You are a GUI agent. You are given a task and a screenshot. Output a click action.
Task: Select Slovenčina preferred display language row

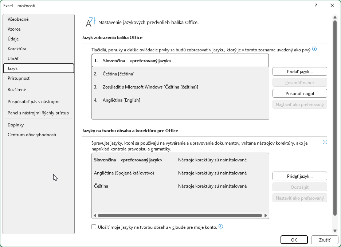(180, 61)
